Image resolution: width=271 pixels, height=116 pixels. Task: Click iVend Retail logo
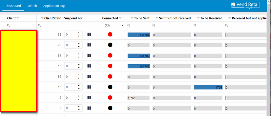pos(245,6)
